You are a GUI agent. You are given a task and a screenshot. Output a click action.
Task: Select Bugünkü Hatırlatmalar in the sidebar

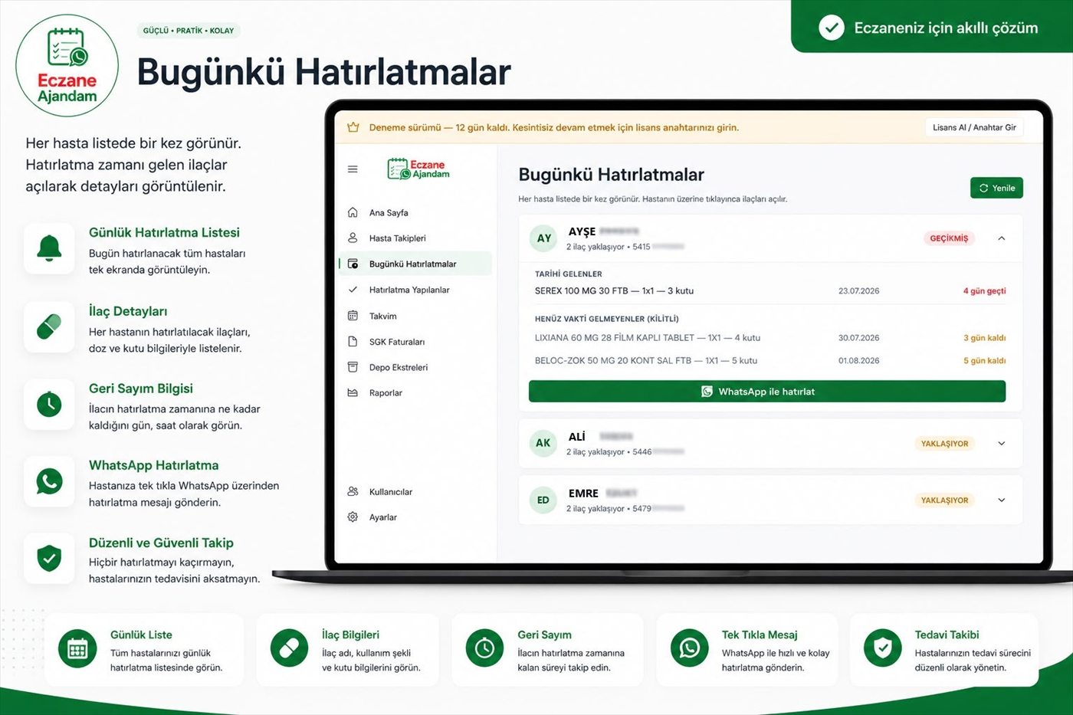click(x=415, y=264)
